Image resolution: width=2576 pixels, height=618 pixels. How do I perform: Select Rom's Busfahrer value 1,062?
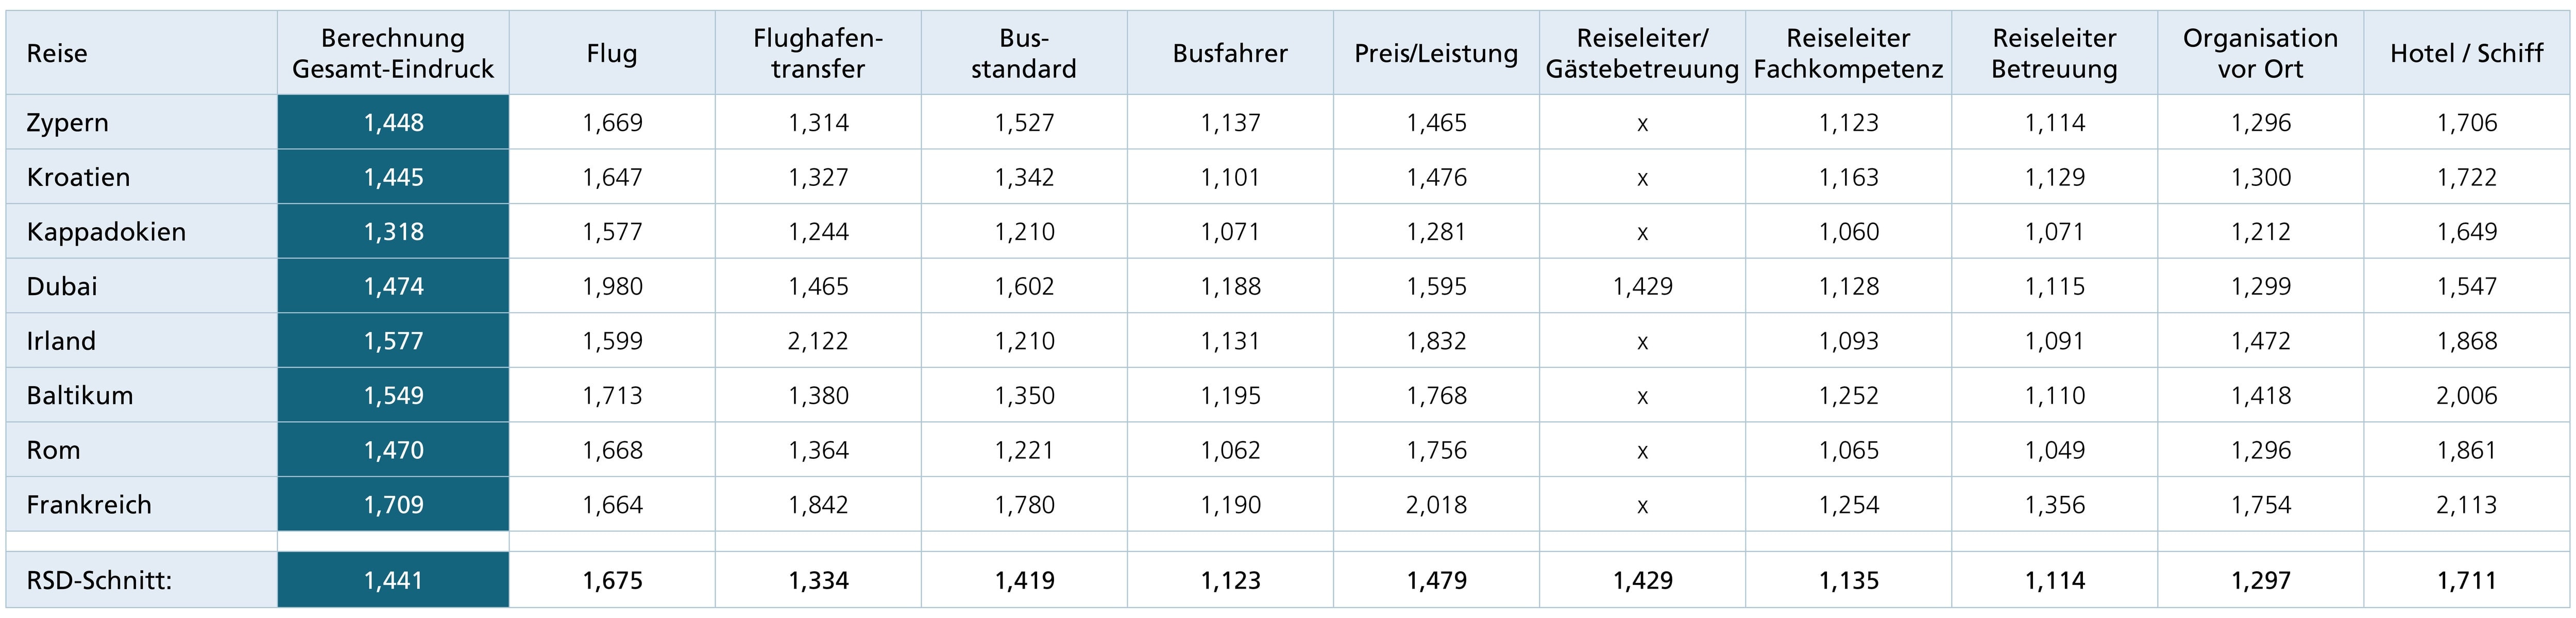[x=1230, y=450]
